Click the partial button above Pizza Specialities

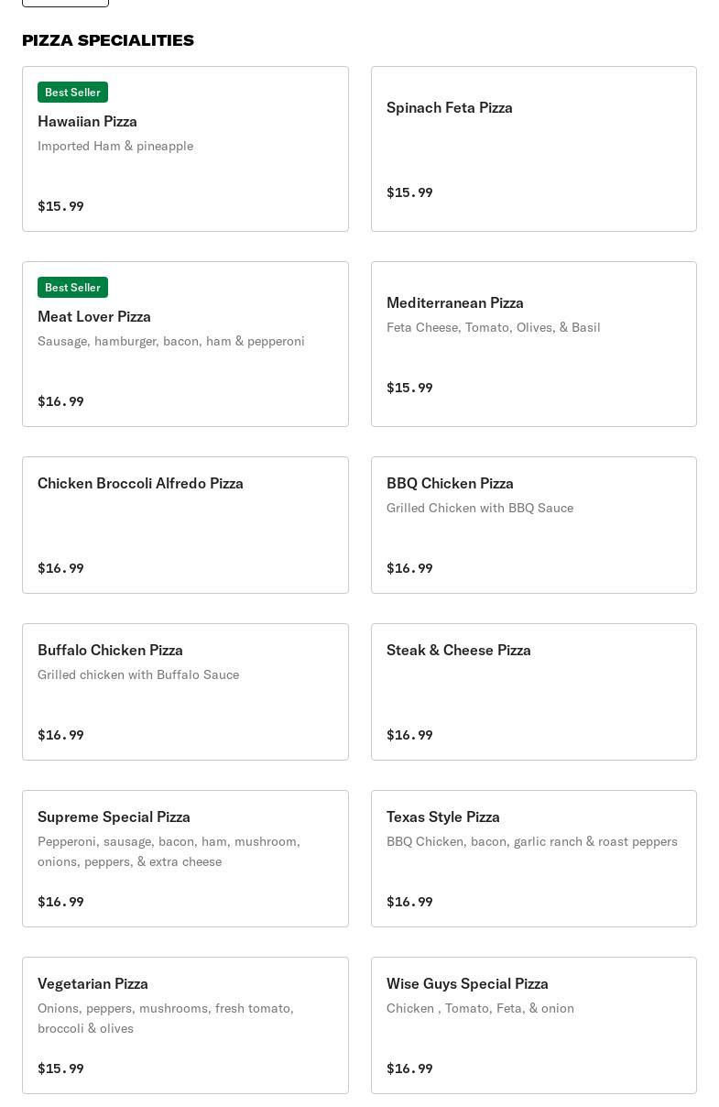point(65,3)
